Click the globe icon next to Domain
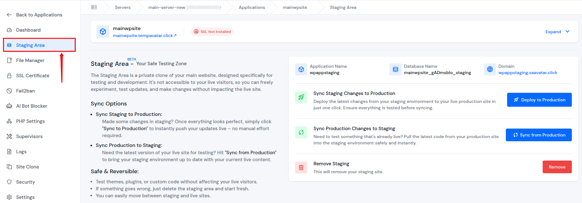This screenshot has height=203, width=582. (x=490, y=69)
